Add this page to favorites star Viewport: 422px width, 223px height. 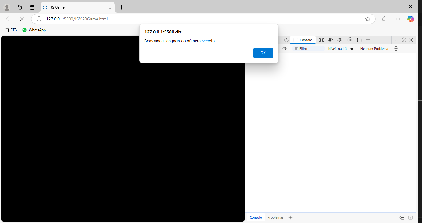click(368, 19)
